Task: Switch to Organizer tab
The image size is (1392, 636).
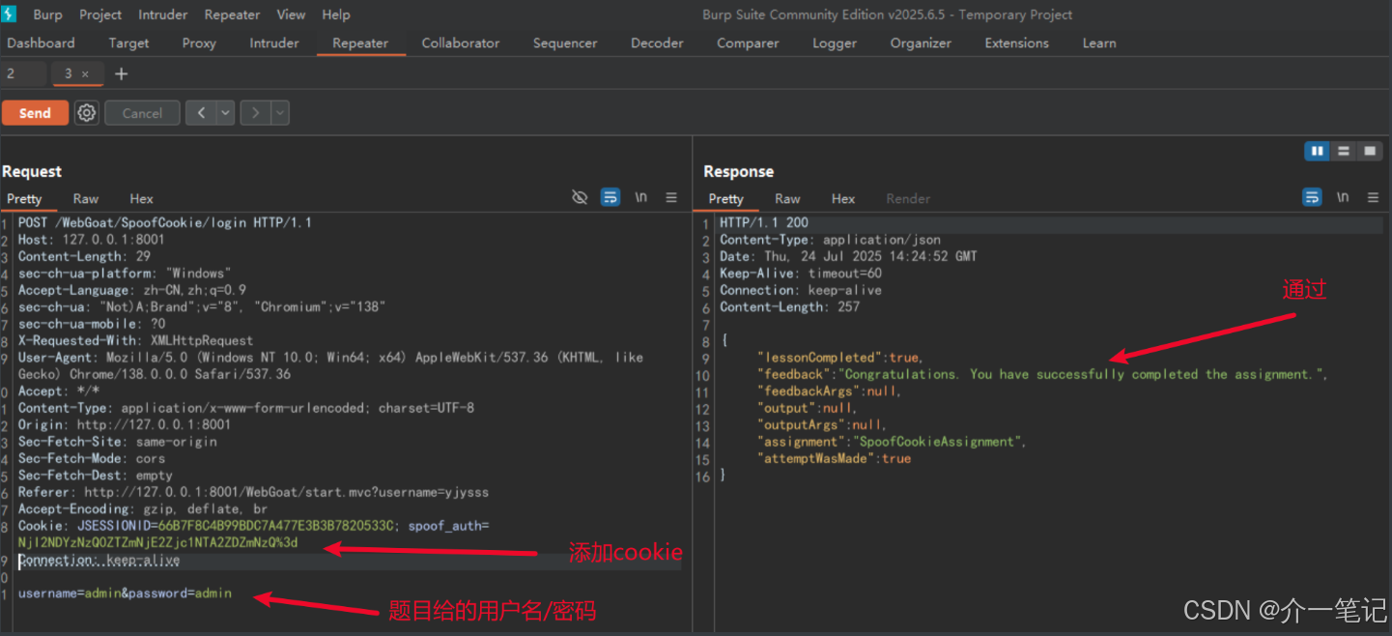Action: pyautogui.click(x=921, y=43)
